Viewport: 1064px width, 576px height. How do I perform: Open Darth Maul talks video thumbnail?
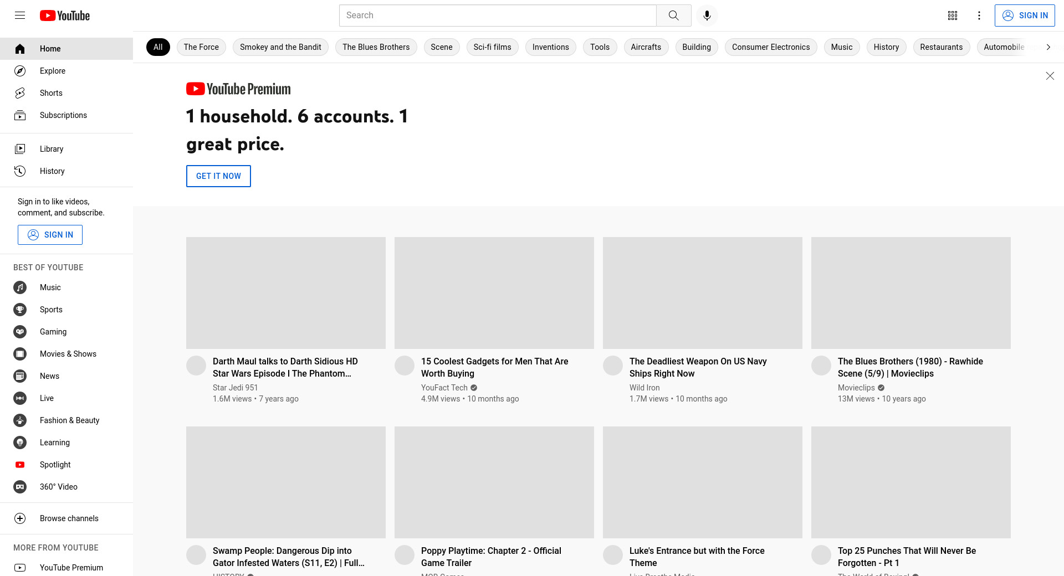[x=286, y=293]
